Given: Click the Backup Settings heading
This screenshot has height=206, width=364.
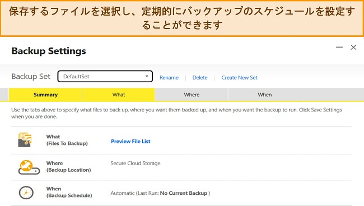Looking at the screenshot, I should coord(49,51).
